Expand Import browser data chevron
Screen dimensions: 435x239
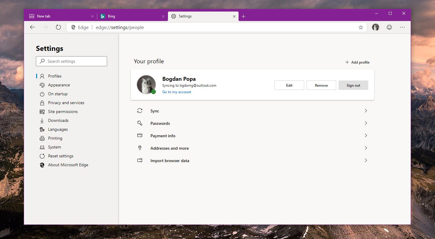coord(366,160)
